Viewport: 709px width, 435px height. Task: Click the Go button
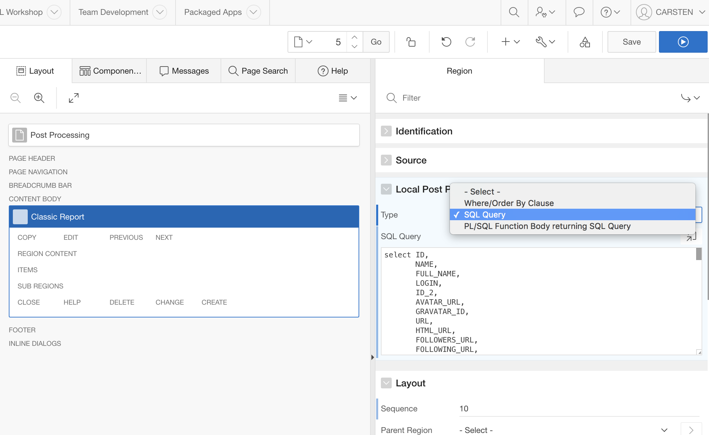pos(376,42)
